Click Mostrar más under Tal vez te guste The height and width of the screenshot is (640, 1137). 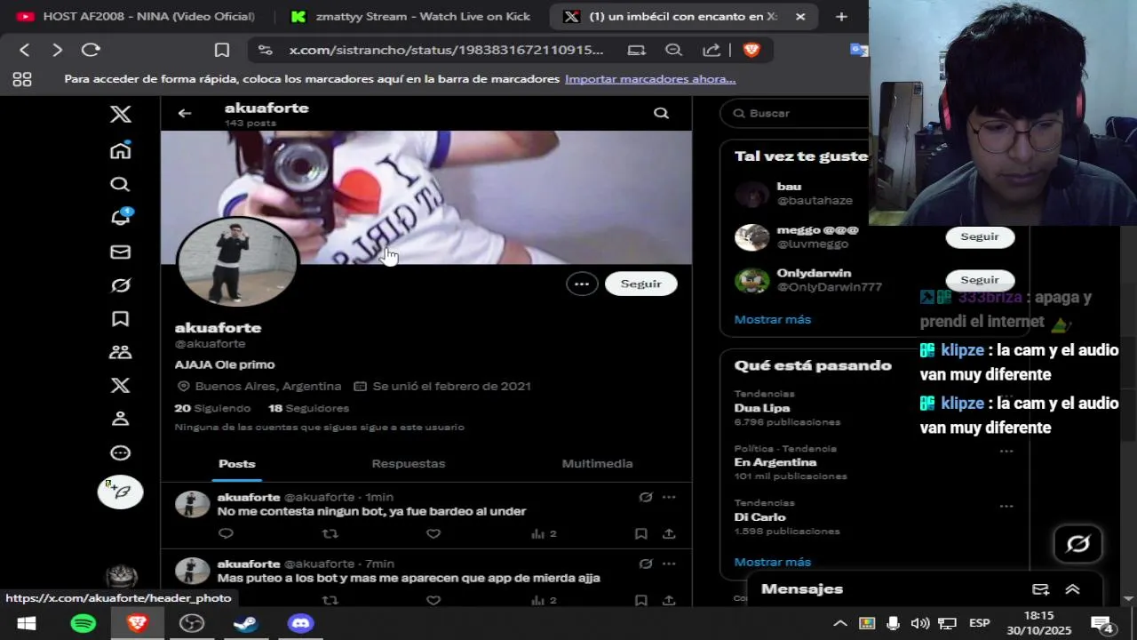tap(772, 319)
